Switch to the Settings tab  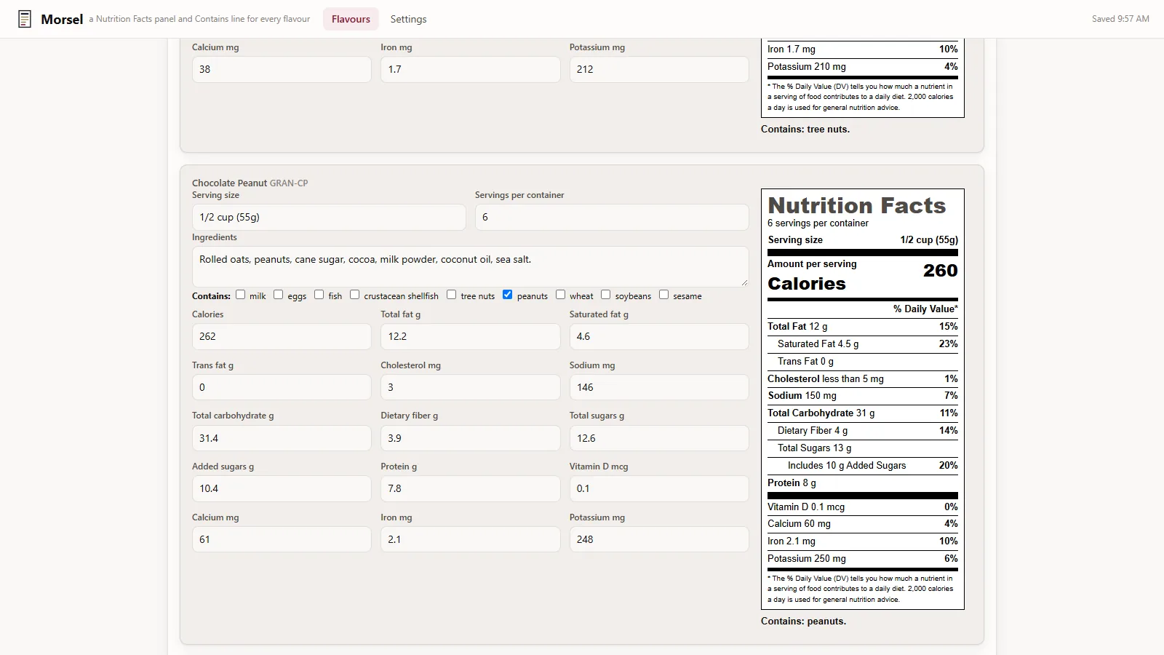408,19
